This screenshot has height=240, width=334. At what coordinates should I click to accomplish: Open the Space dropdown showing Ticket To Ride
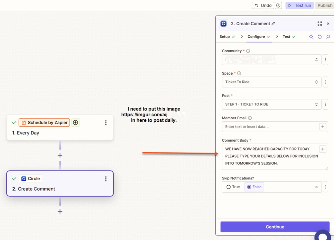click(x=271, y=82)
